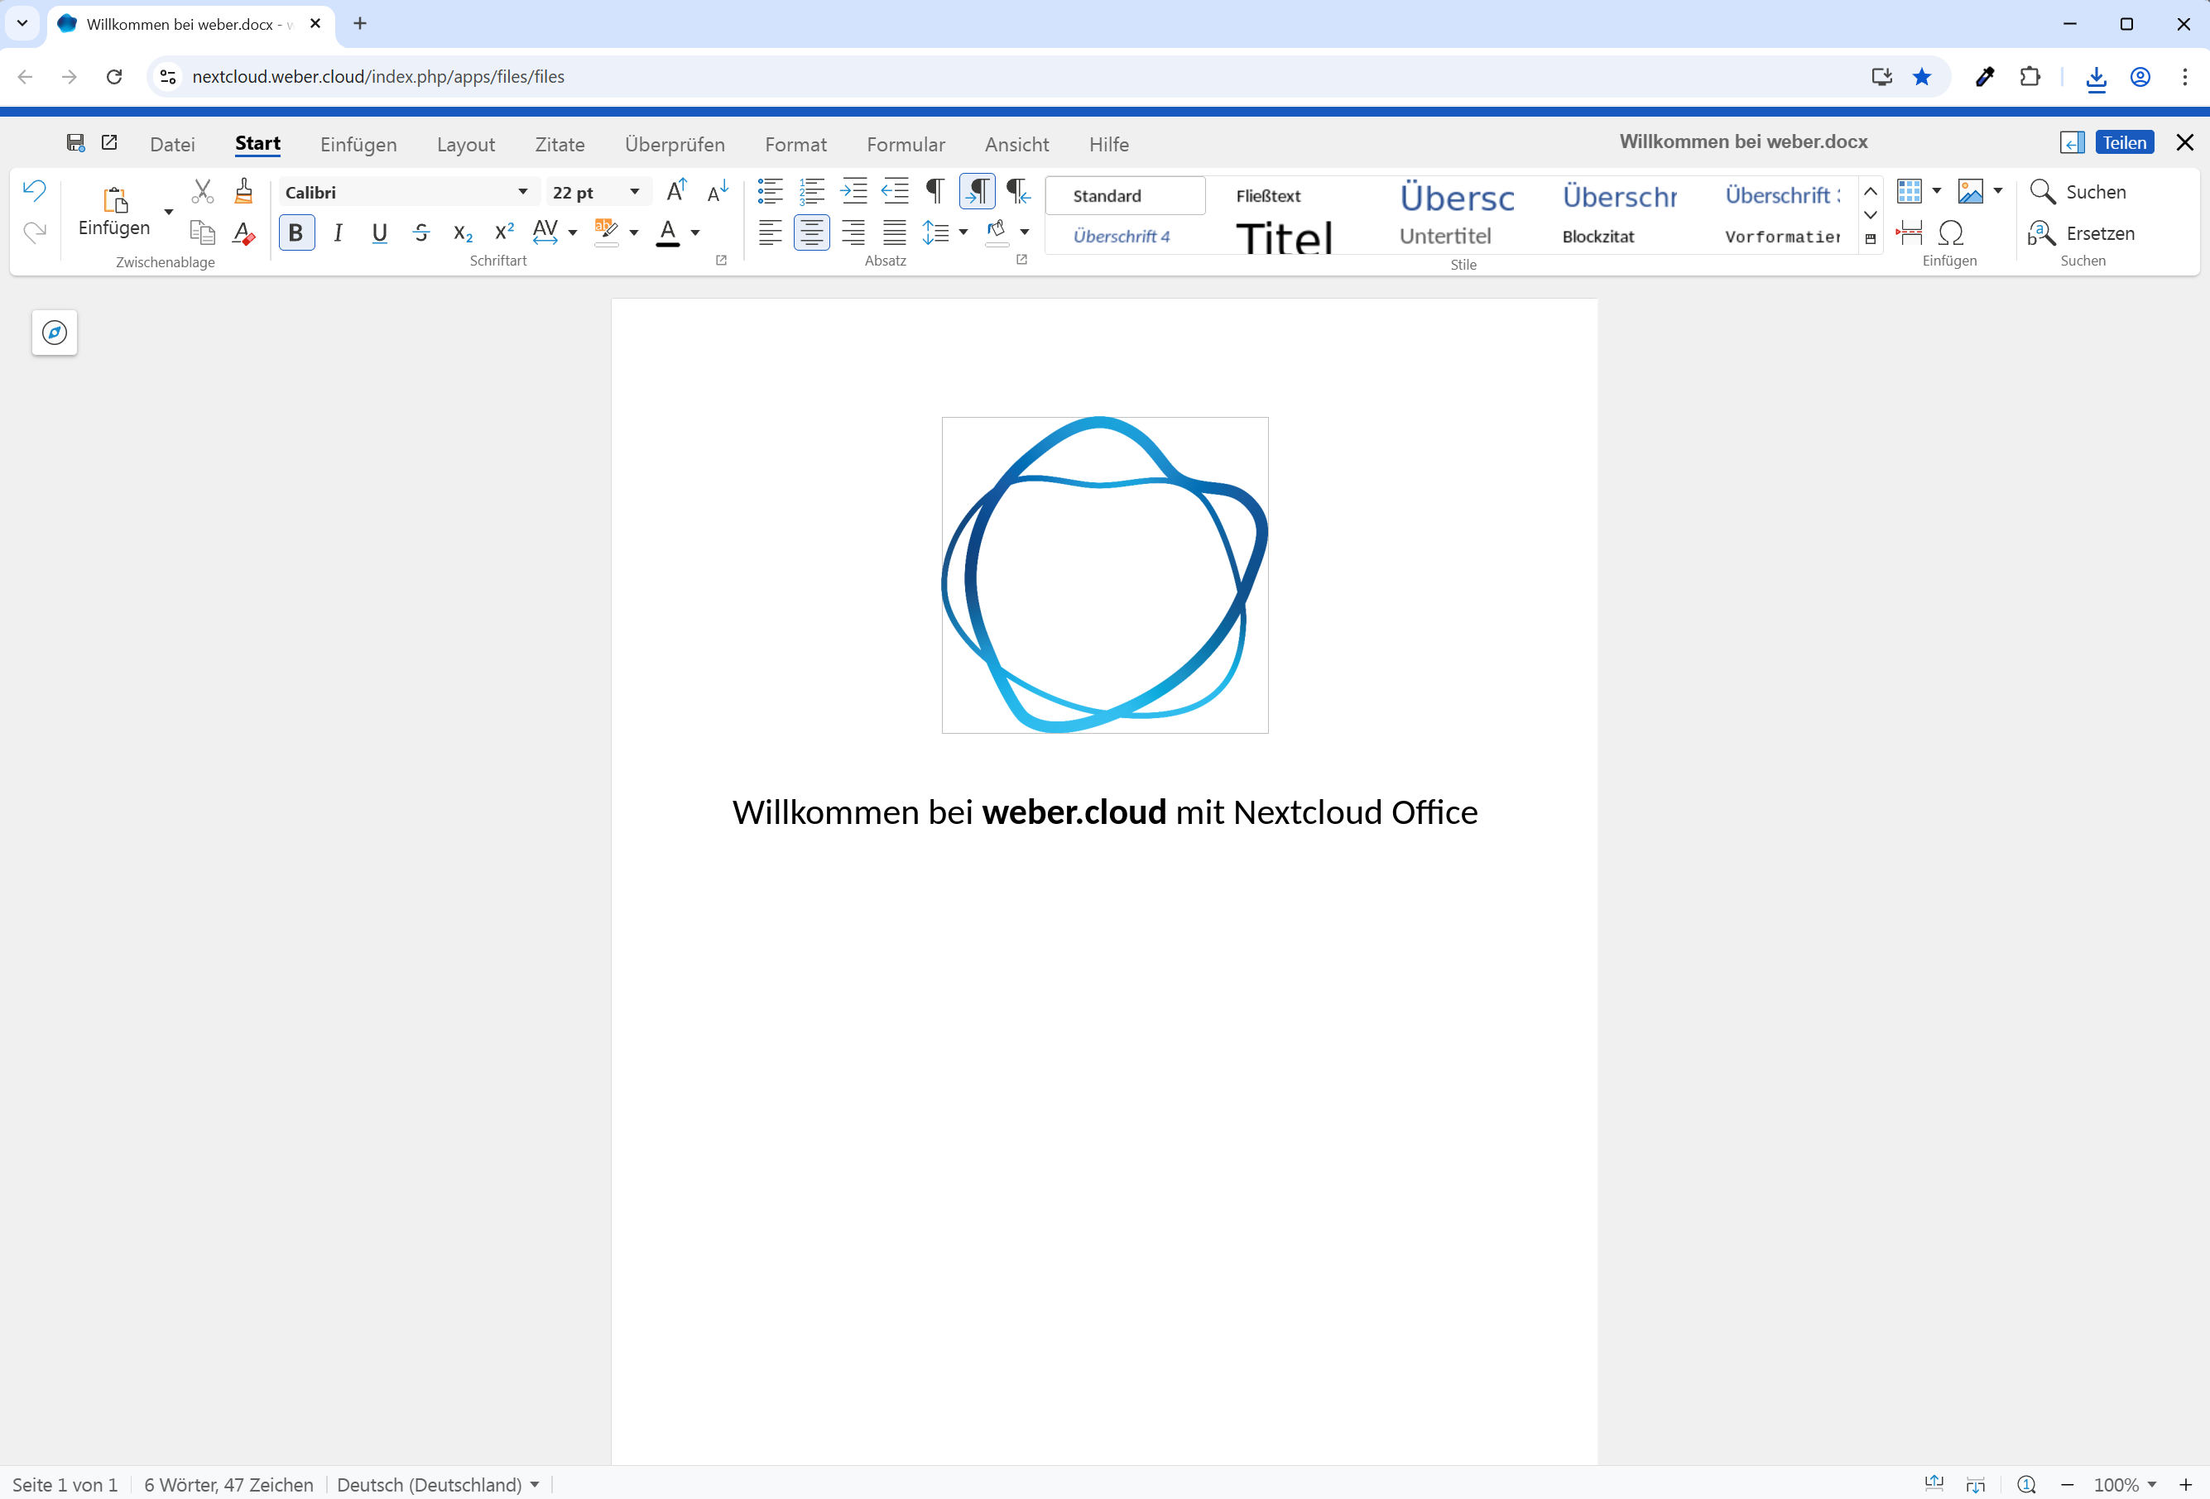Open the Calibri font name dropdown
Screen dimensions: 2210x1499
click(x=521, y=191)
